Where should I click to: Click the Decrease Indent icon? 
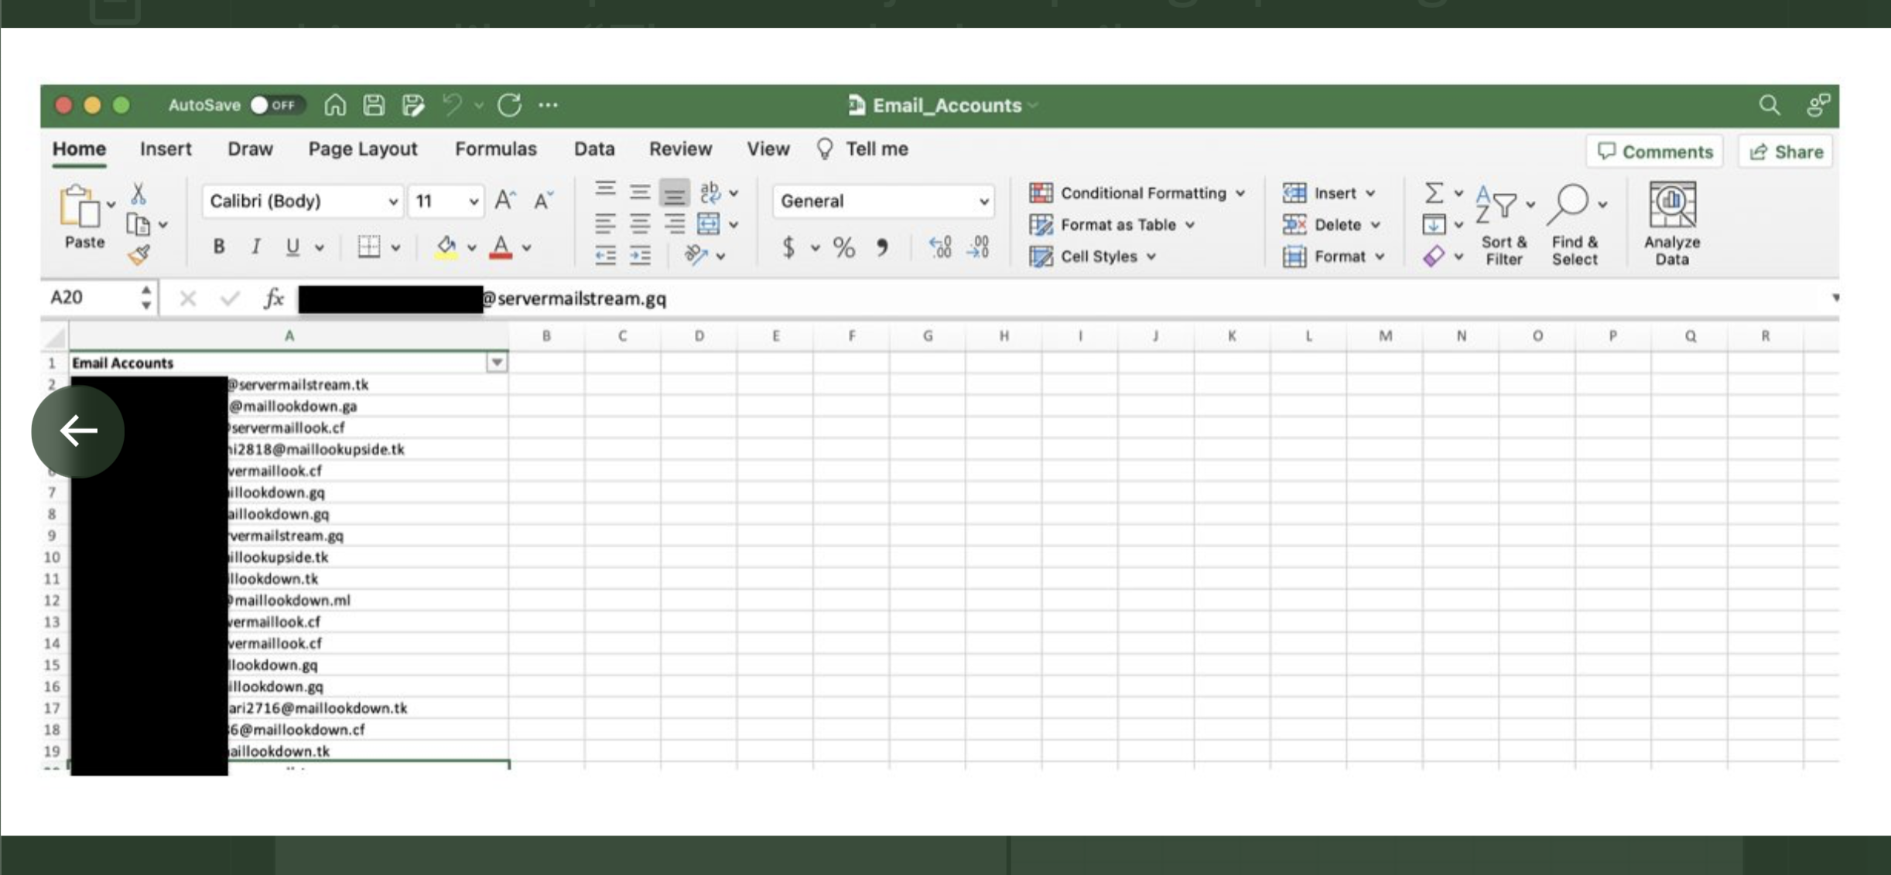(x=605, y=255)
